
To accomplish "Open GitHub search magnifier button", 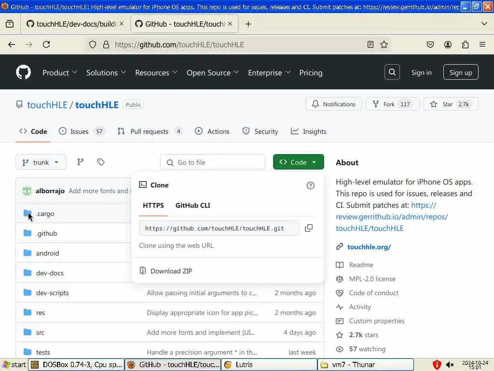I will point(392,72).
